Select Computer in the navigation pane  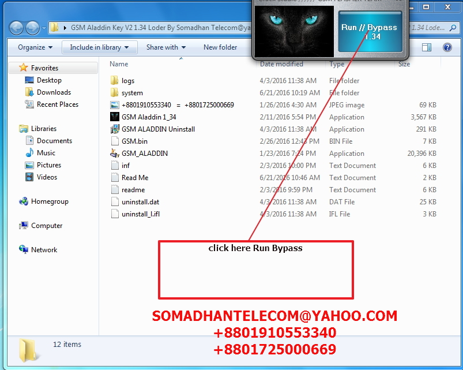coord(47,226)
